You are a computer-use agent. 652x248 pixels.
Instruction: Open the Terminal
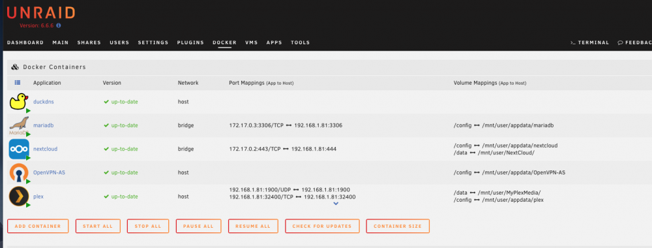(x=589, y=42)
